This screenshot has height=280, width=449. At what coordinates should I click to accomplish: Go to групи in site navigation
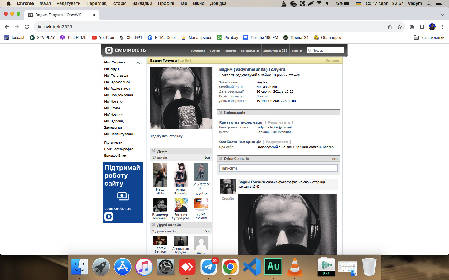(x=215, y=50)
